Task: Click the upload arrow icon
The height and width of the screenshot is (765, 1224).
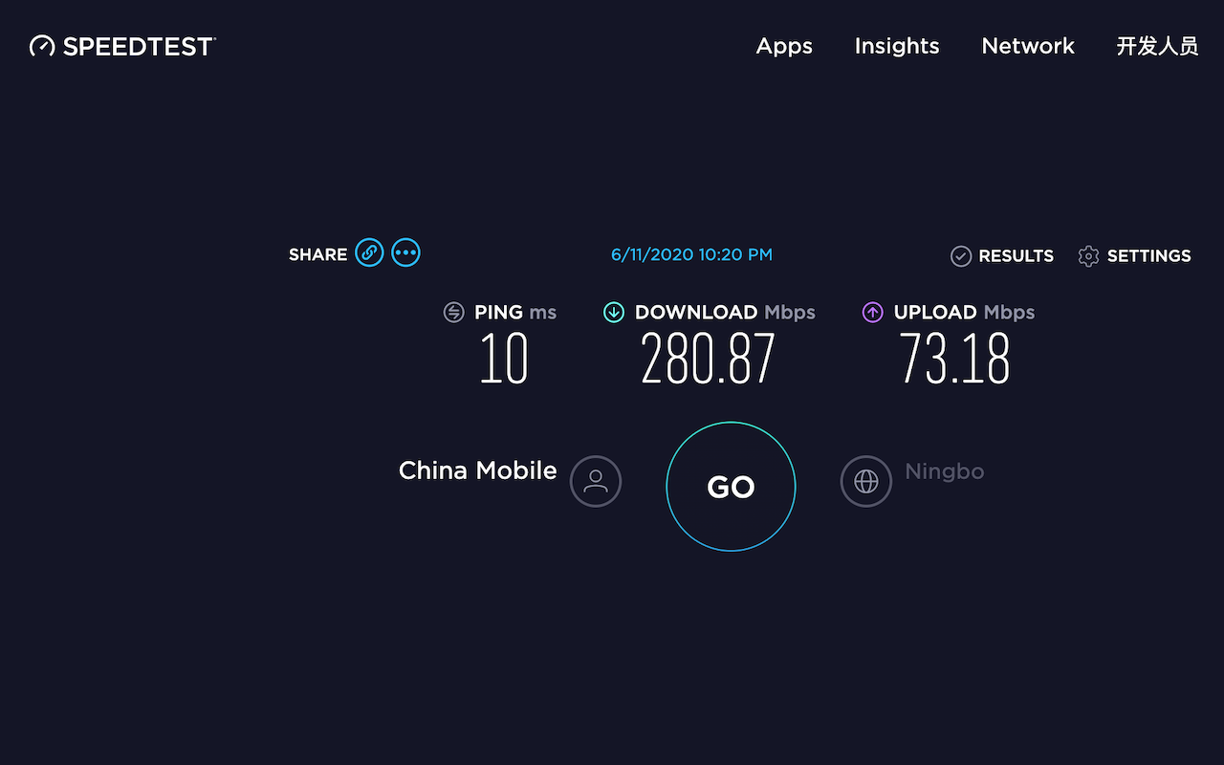Action: pos(872,313)
